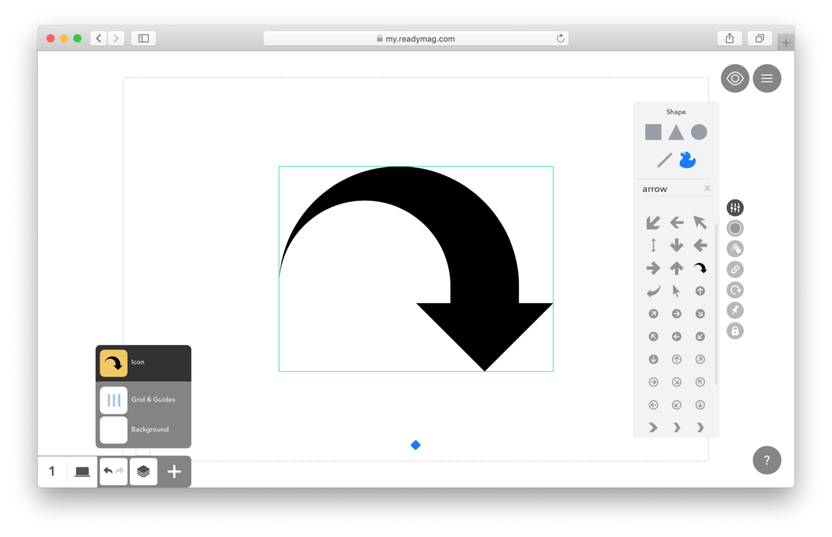The height and width of the screenshot is (537, 832).
Task: Select the vertical double-headed arrow icon
Action: [653, 244]
